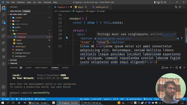The image size is (187, 105).
Task: Add a new terminal with plus icon
Action: pyautogui.click(x=171, y=67)
